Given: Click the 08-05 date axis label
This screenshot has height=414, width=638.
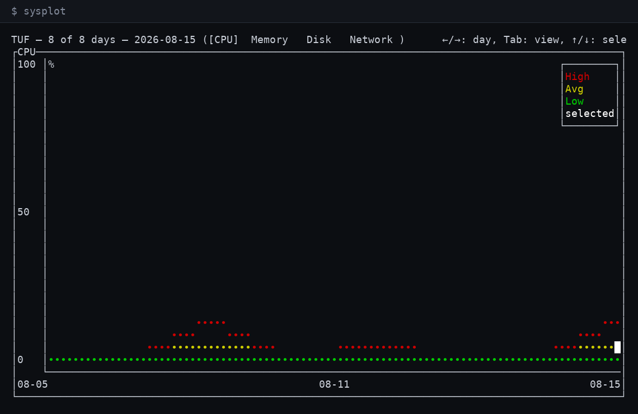Looking at the screenshot, I should (x=32, y=384).
